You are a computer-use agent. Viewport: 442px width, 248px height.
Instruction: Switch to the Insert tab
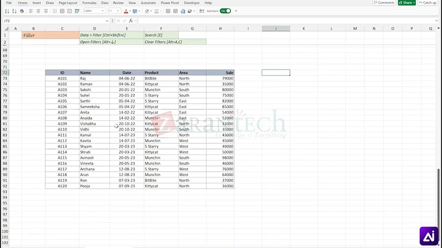coord(37,3)
